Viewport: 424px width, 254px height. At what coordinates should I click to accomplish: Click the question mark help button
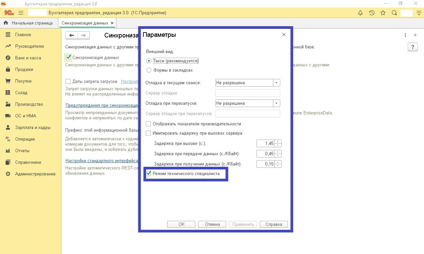(x=412, y=47)
